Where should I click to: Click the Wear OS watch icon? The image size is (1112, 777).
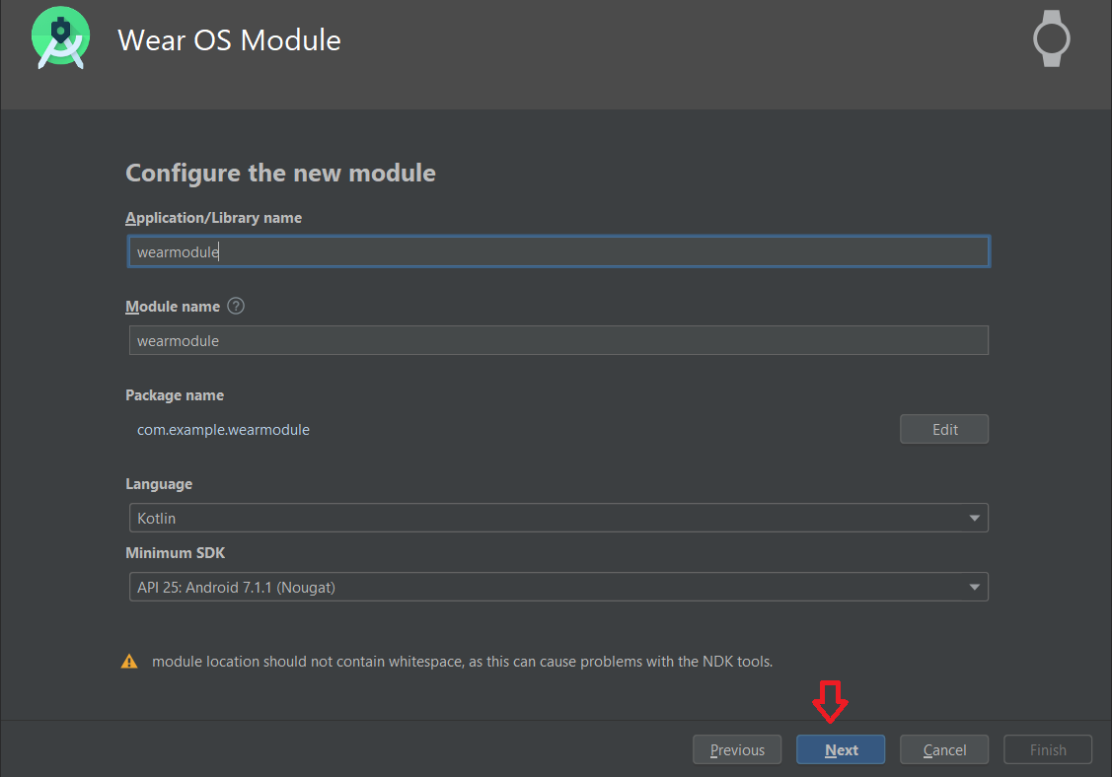[x=1051, y=38]
